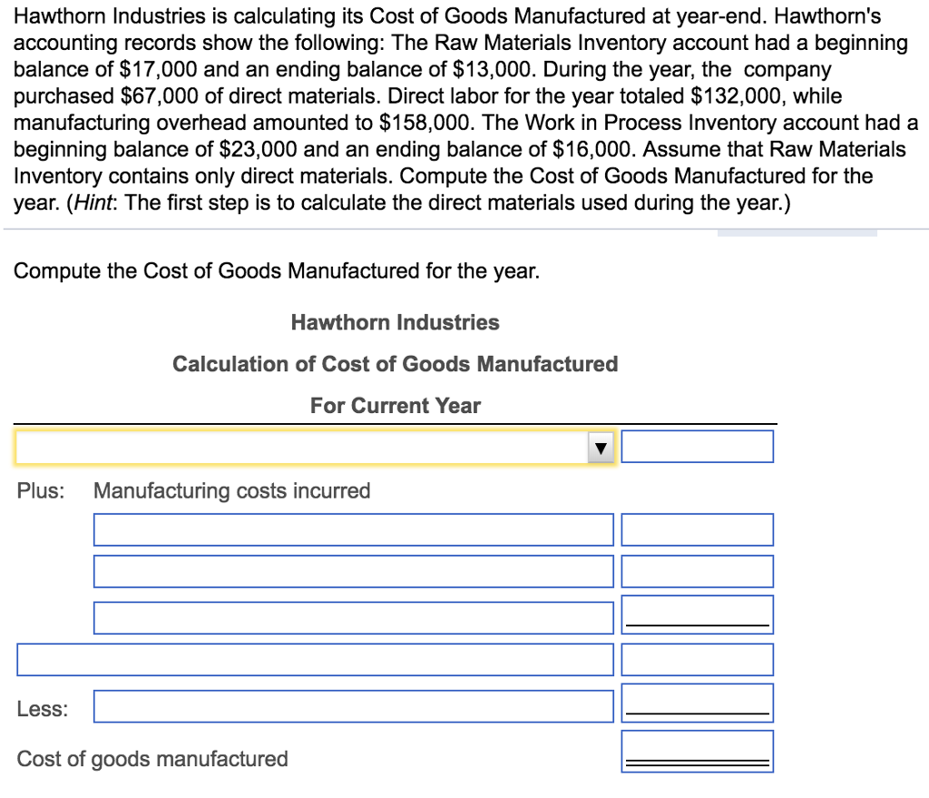Click the first amount field under Manufacturing costs incurred
This screenshot has height=798, width=929.
point(698,530)
